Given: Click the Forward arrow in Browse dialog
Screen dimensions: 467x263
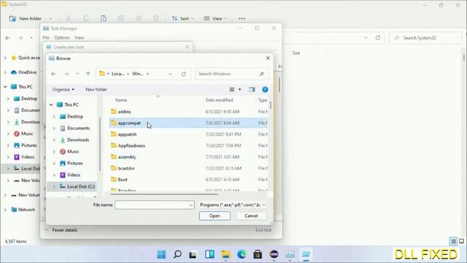Looking at the screenshot, I should [x=66, y=74].
